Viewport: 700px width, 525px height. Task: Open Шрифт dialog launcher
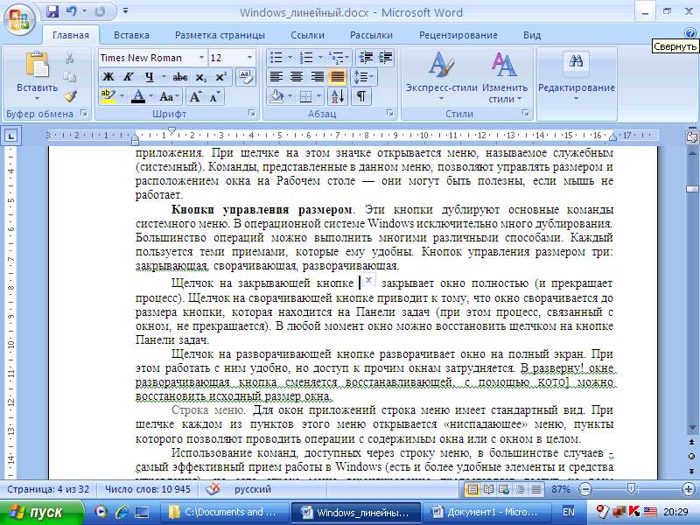[252, 113]
